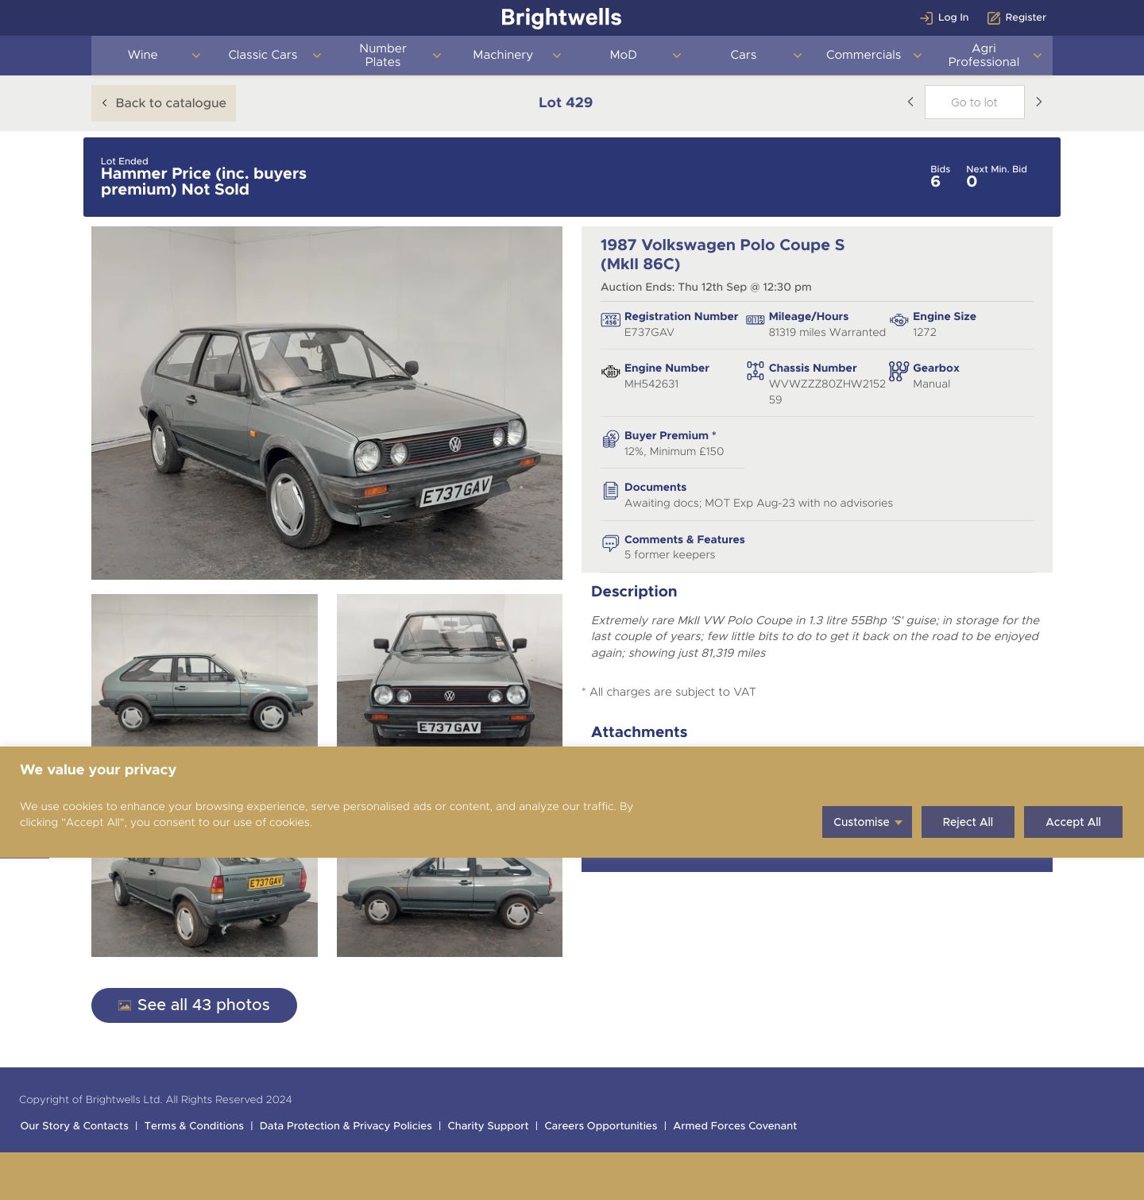Open the rear-quarter side car thumbnail
Image resolution: width=1144 pixels, height=1200 pixels.
450,907
